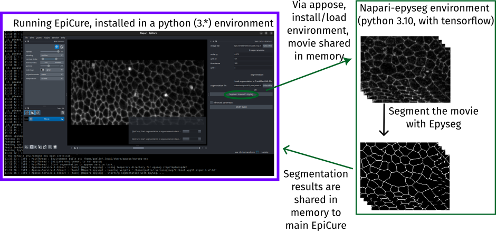Open the colormap dropdown
Viewport: 496px width, 231px height.
53,69
